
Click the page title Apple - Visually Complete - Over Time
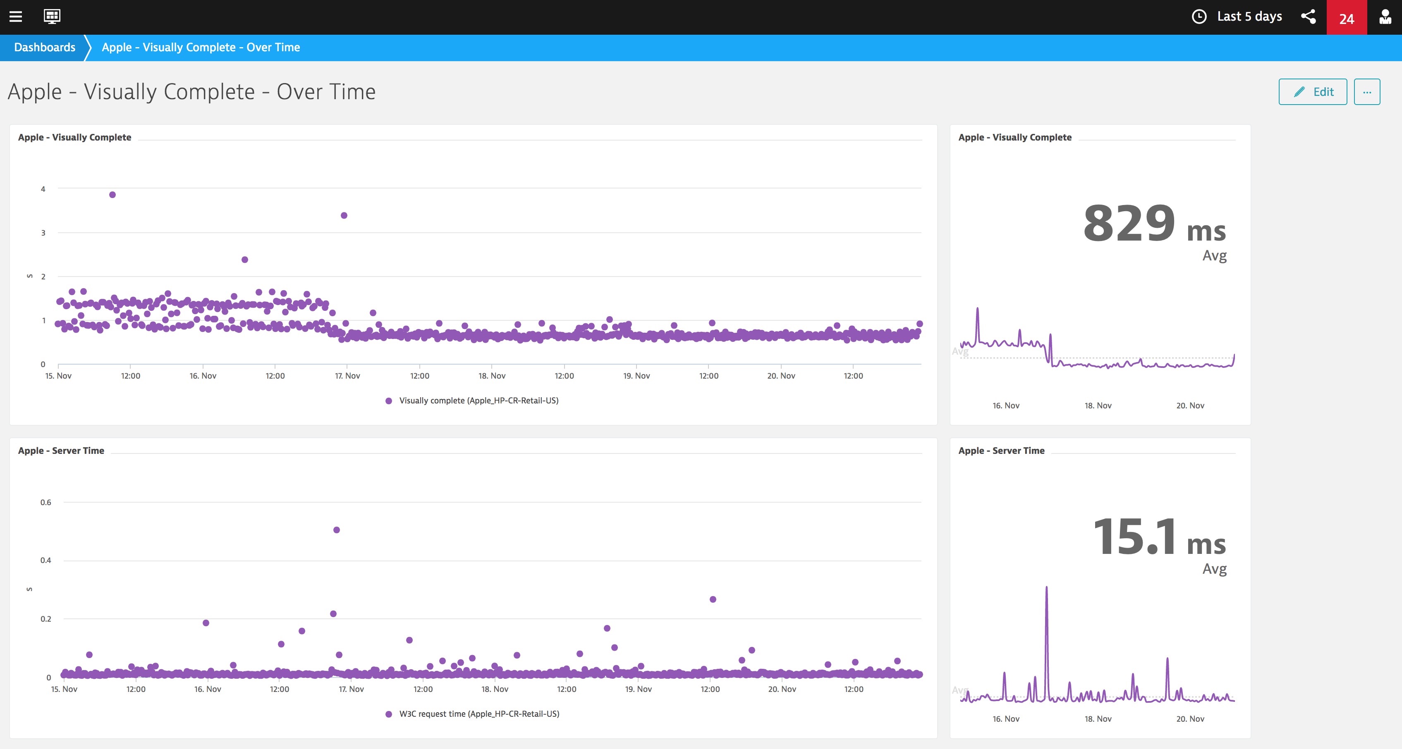click(191, 91)
